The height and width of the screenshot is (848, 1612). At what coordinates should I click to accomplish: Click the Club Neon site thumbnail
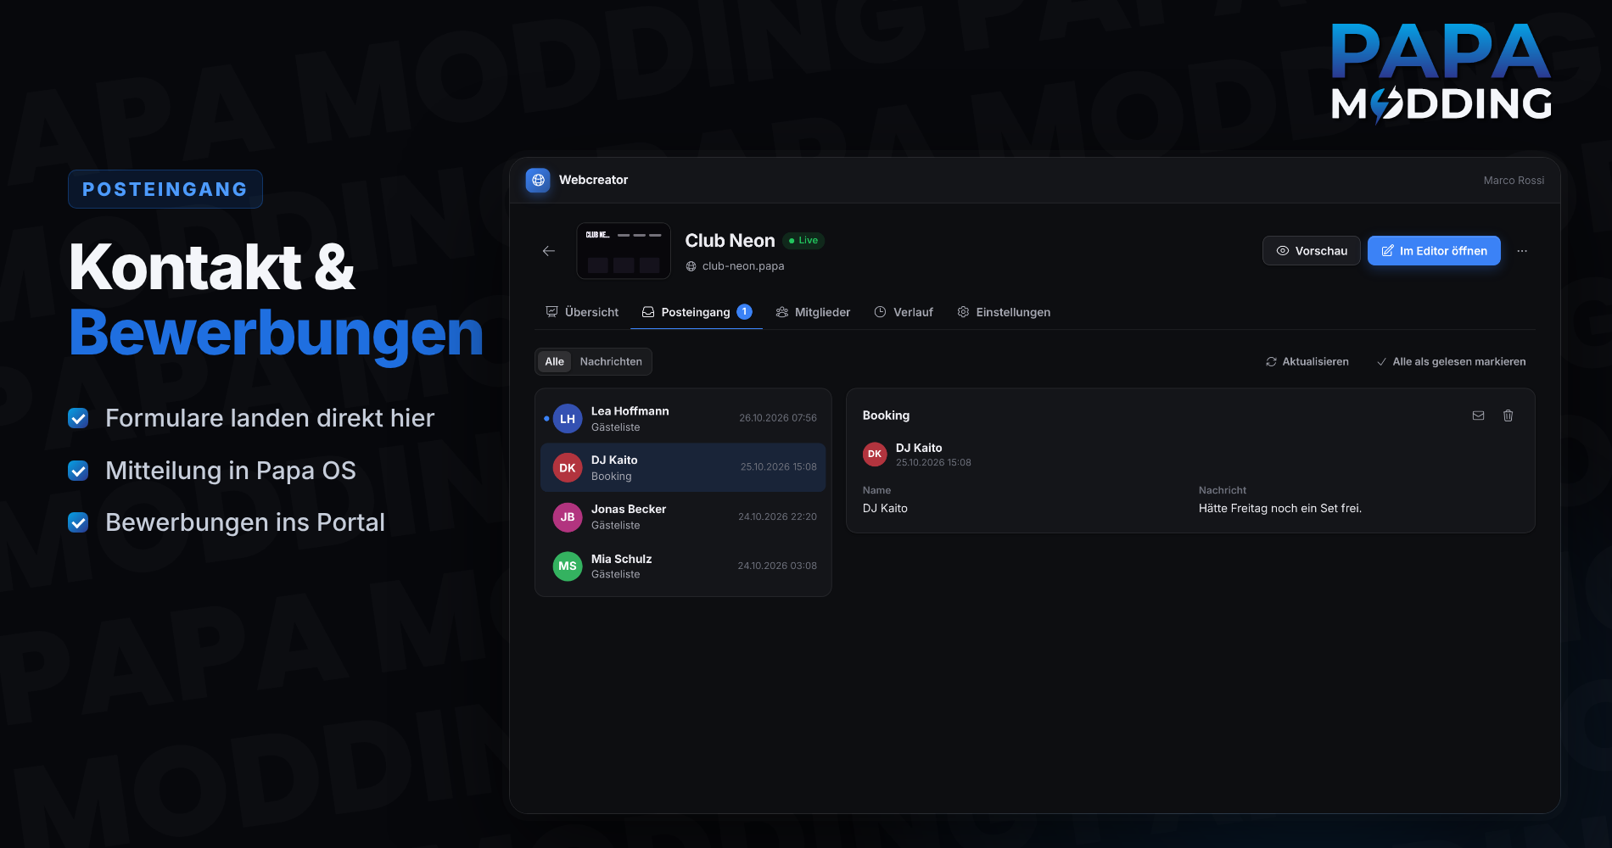[x=624, y=251]
